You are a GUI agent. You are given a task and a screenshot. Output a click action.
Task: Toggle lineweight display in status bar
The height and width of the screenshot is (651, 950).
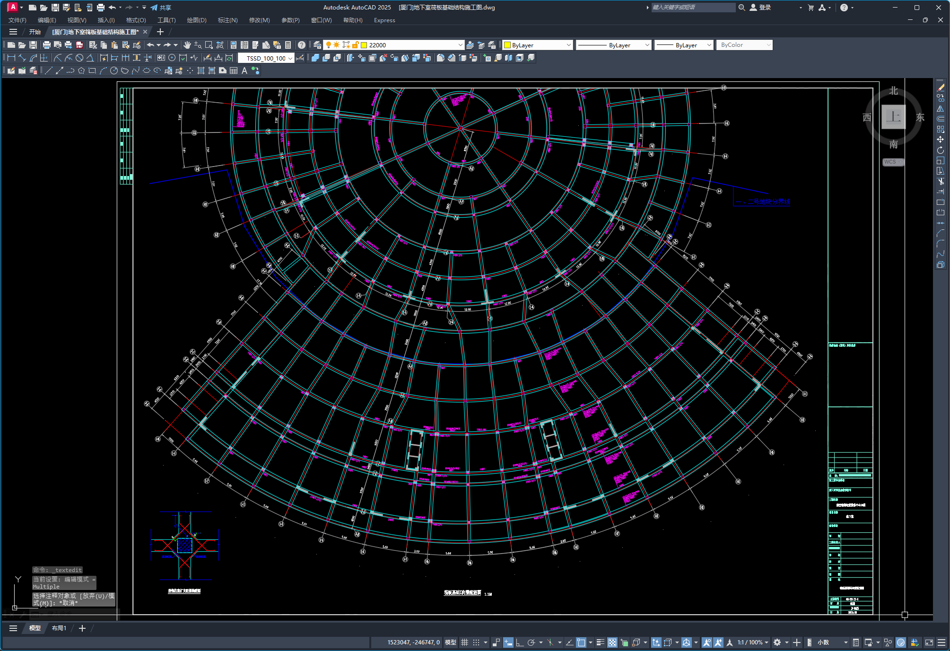pos(601,642)
